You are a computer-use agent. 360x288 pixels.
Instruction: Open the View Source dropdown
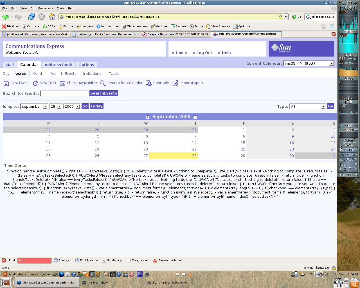pyautogui.click(x=218, y=26)
